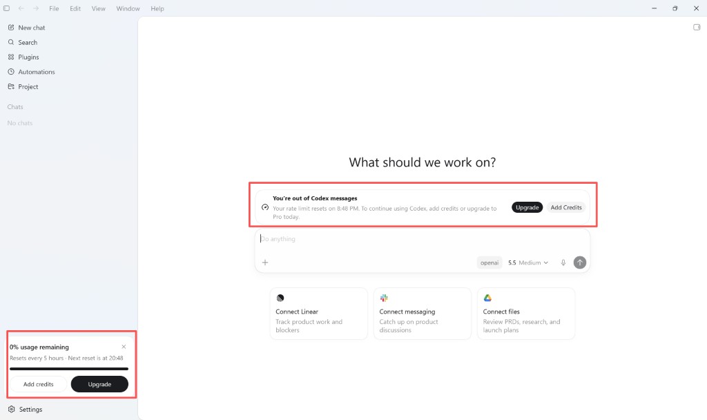Dismiss the 0% usage remaining card

[x=124, y=347]
